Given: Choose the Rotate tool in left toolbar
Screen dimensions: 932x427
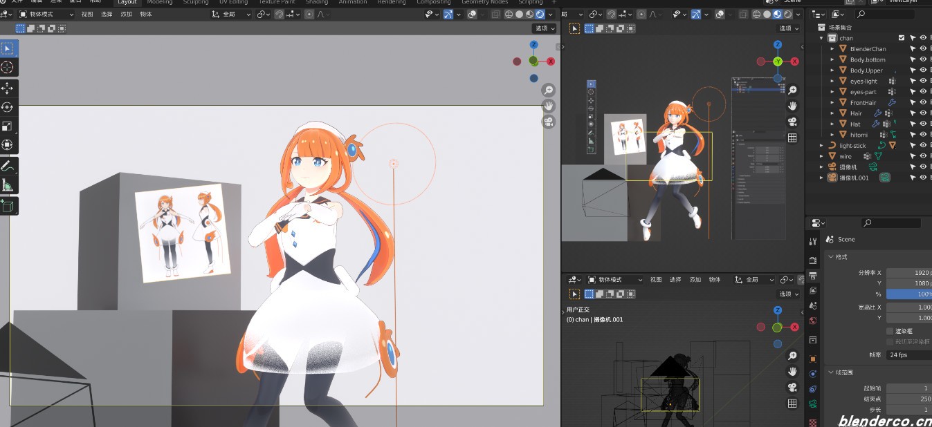Looking at the screenshot, I should click(x=8, y=107).
